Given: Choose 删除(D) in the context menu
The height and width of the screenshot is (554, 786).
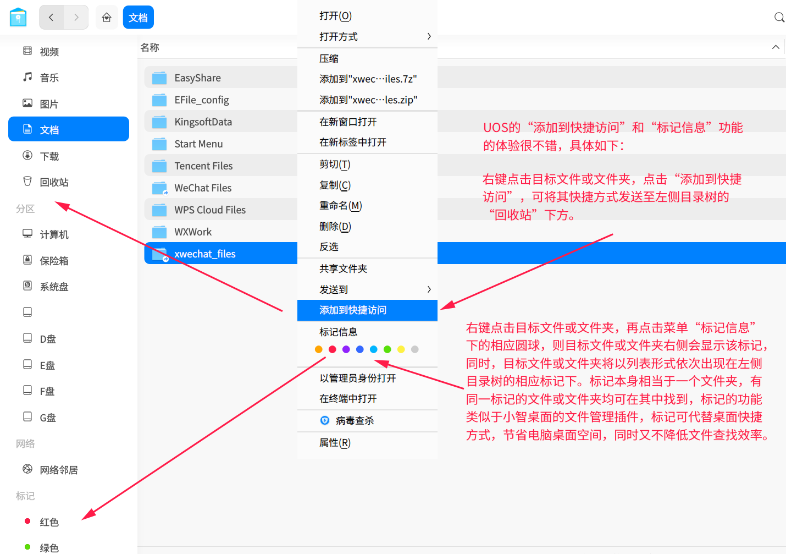Looking at the screenshot, I should tap(367, 227).
